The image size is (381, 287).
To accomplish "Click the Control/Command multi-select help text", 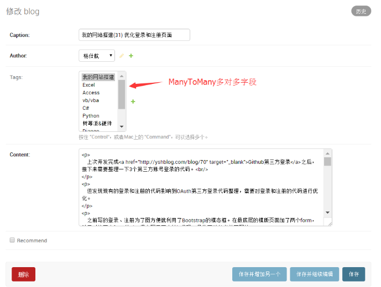I will pyautogui.click(x=143, y=137).
